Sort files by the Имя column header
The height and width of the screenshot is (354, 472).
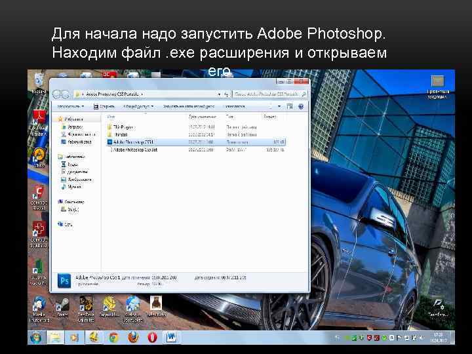(111, 116)
